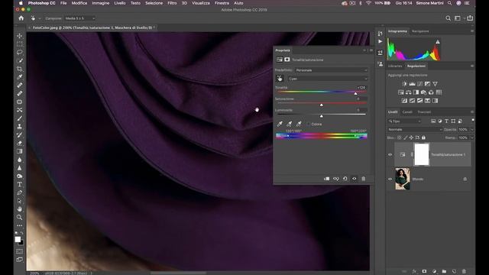The width and height of the screenshot is (489, 275).
Task: Select the Eyedropper tool in toolbar
Action: point(19,76)
